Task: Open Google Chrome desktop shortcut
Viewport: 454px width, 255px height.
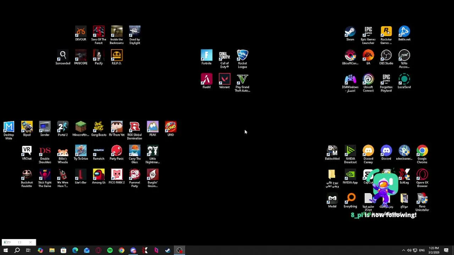Action: click(x=422, y=154)
